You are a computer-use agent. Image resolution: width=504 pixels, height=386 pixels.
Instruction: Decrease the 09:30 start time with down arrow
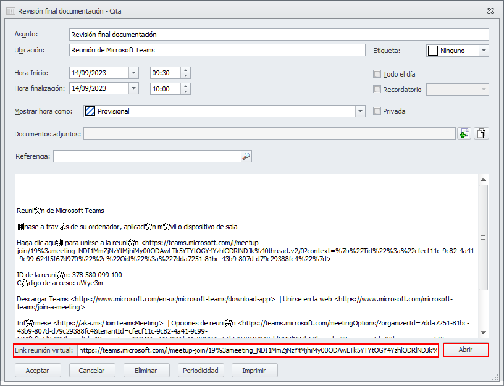point(185,76)
